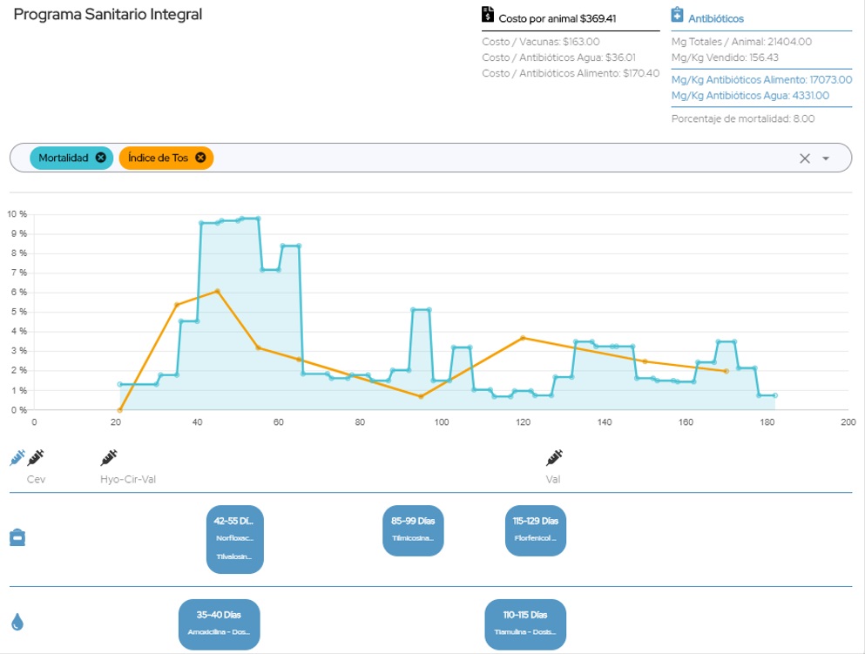The height and width of the screenshot is (654, 865).
Task: Click the blue syringe vaccine icon
Action: (17, 458)
